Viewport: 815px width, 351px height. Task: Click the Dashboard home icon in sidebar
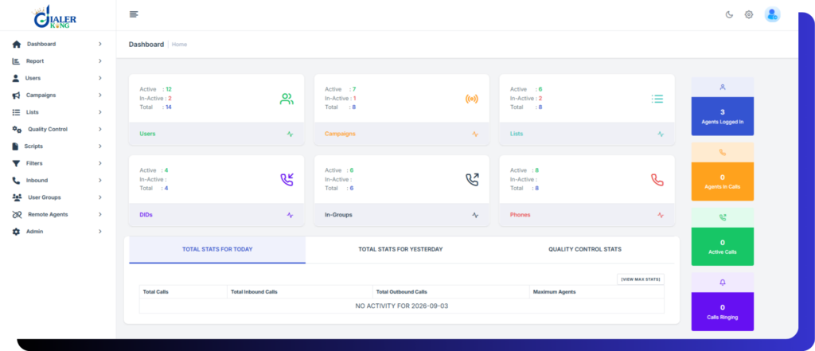pos(16,45)
